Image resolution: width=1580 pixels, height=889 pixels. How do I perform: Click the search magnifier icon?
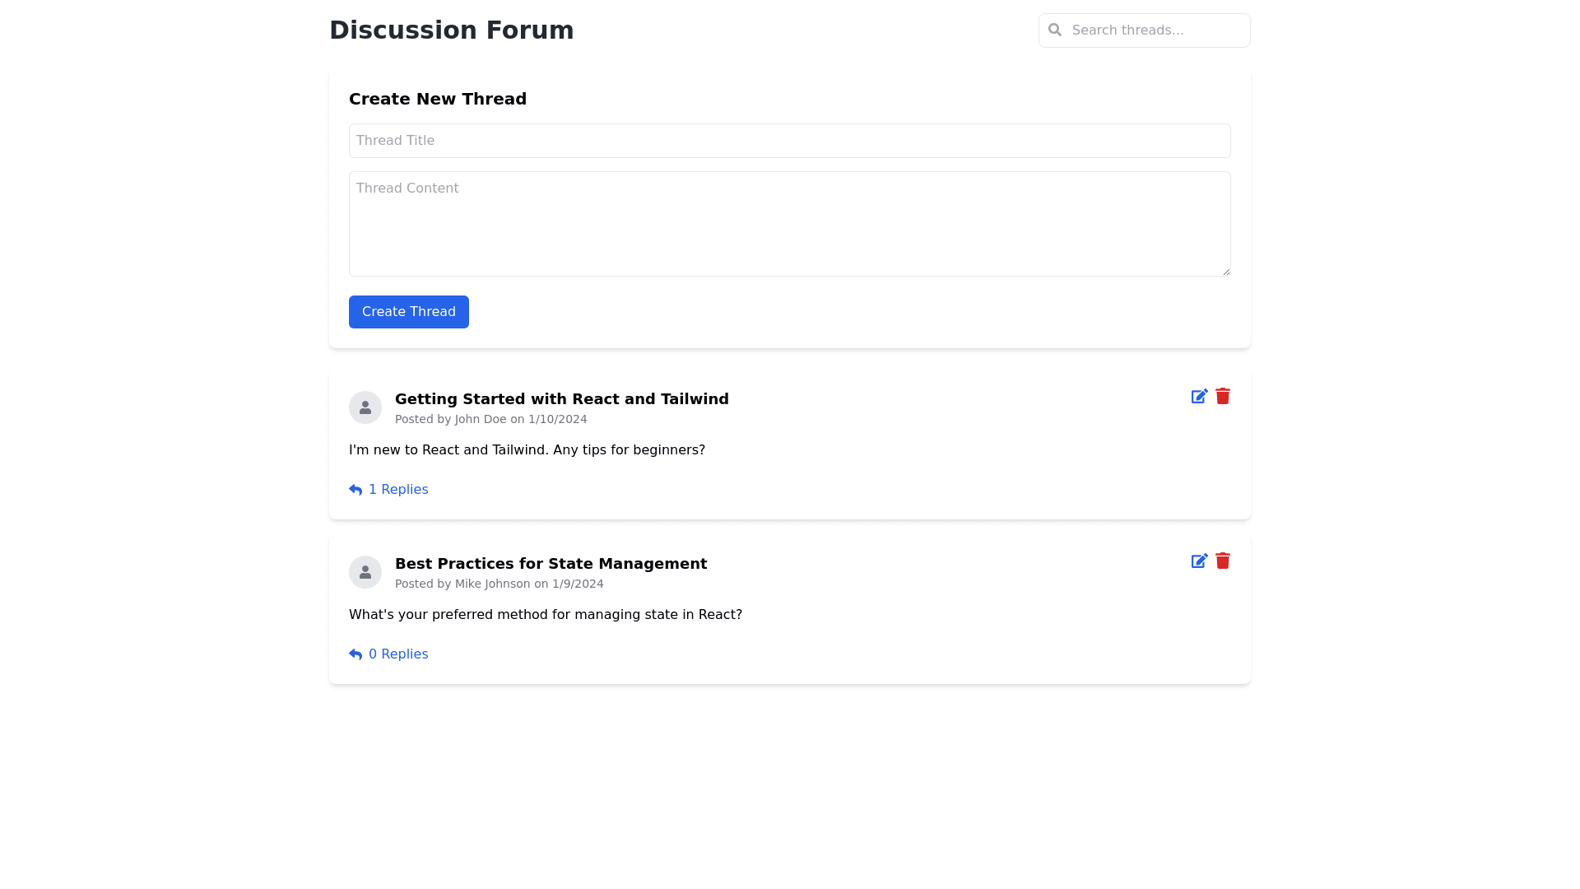click(x=1055, y=30)
